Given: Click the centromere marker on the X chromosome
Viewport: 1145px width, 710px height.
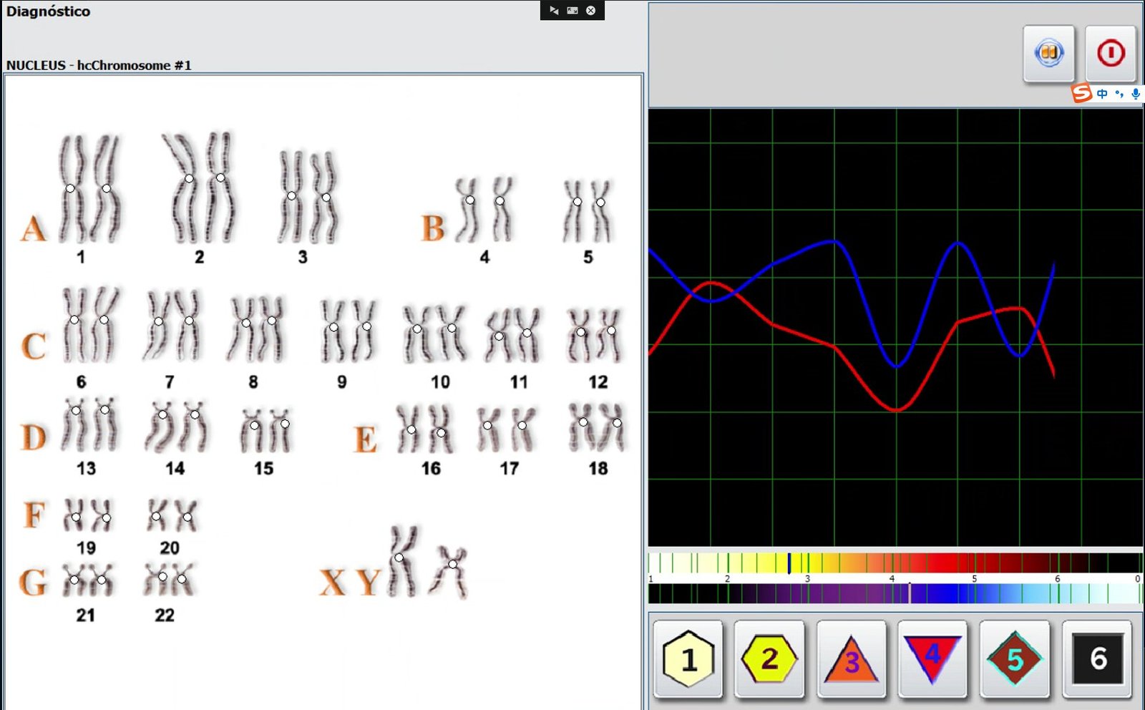Looking at the screenshot, I should pyautogui.click(x=399, y=557).
